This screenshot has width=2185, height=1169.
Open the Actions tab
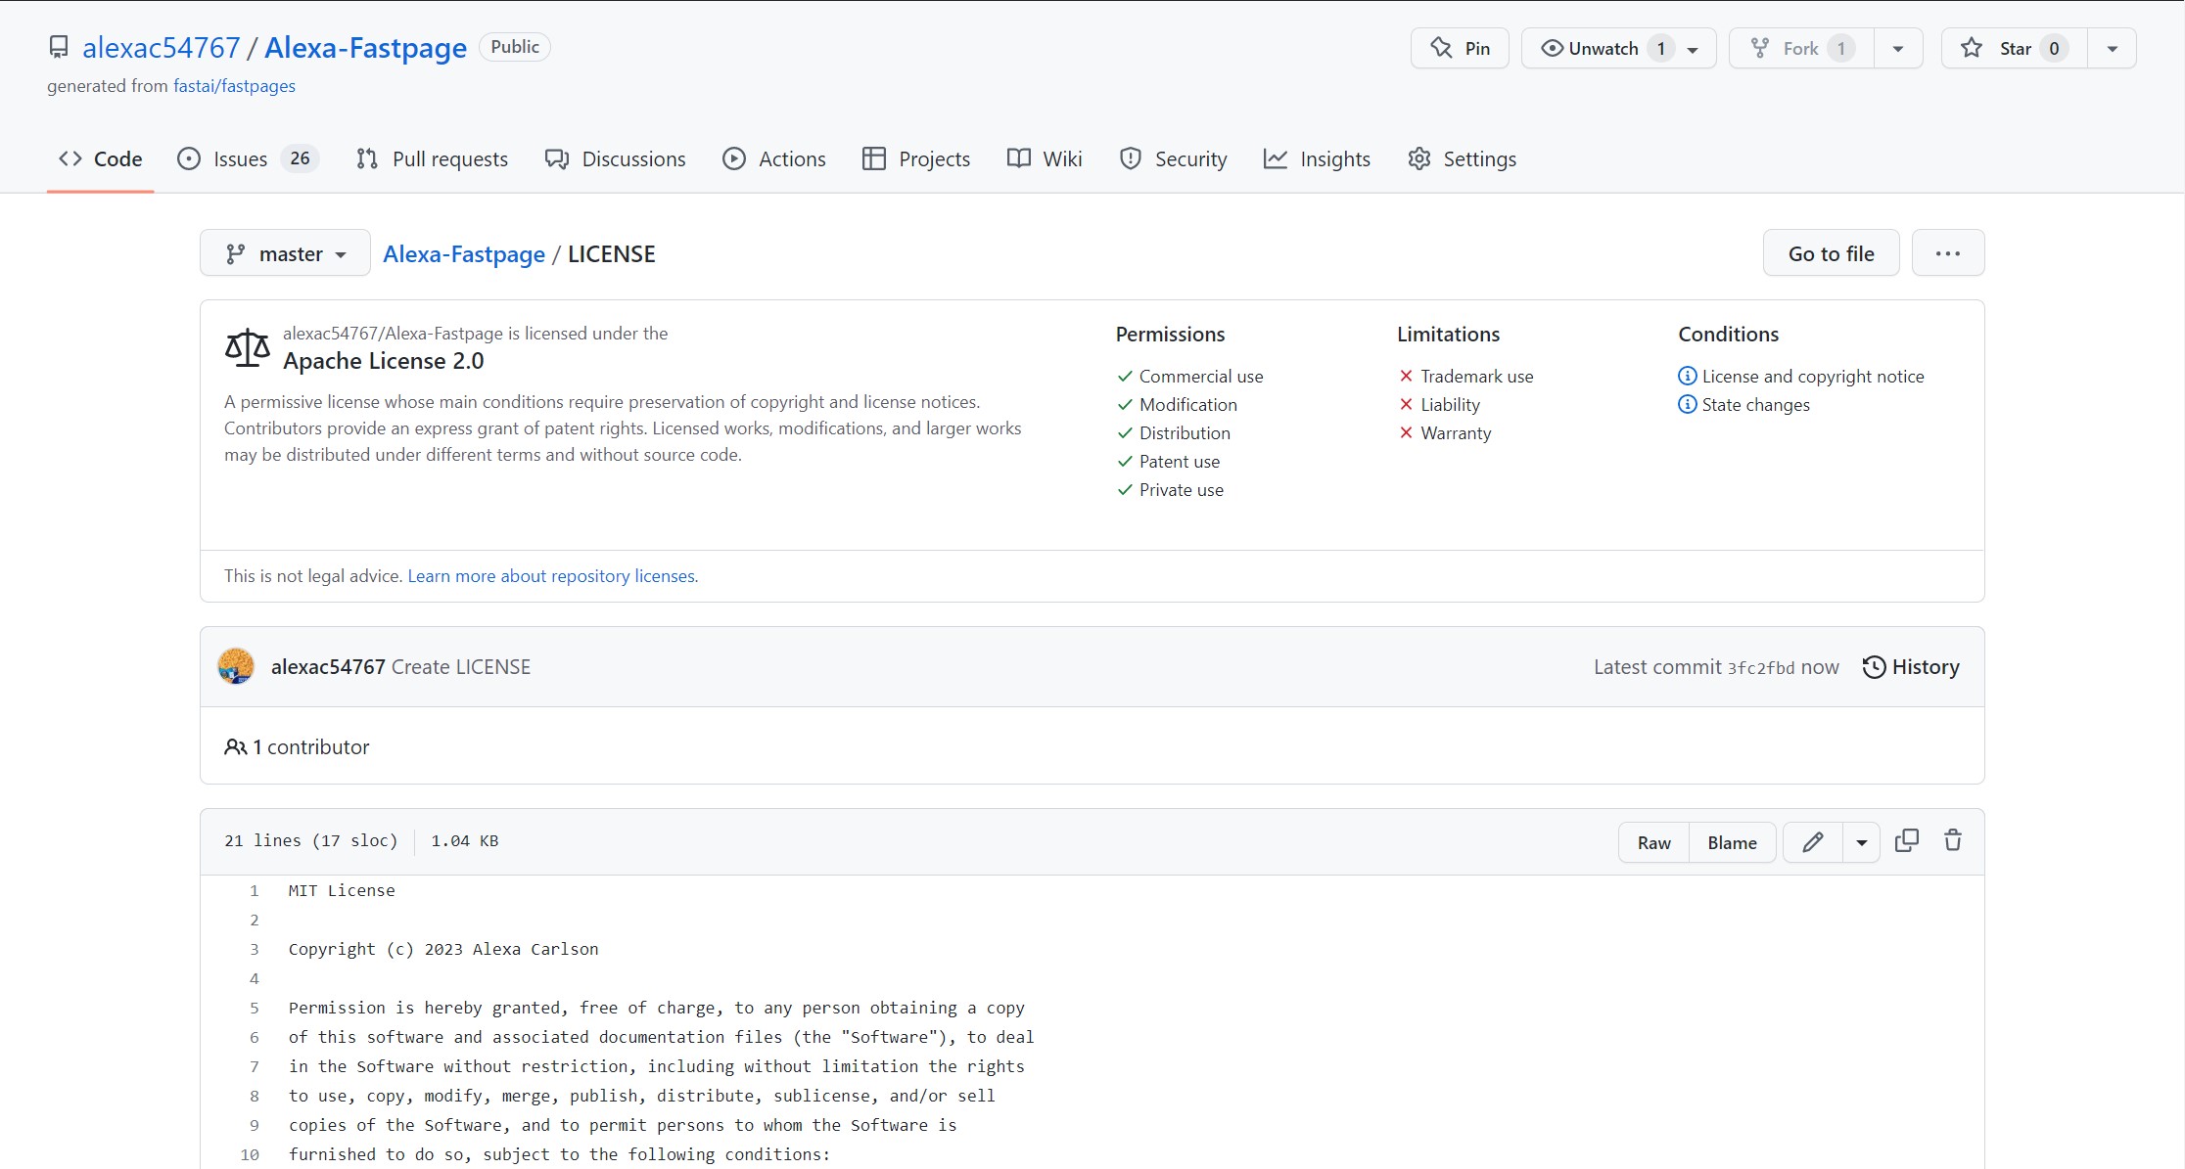pyautogui.click(x=774, y=158)
